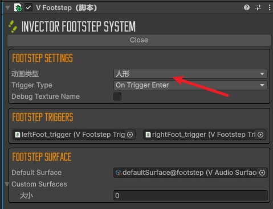Pick object for leftFoot_trigger field
The height and width of the screenshot is (209, 273).
tap(130, 135)
